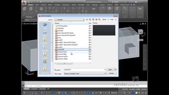The image size is (169, 95).
Task: Open the Tools dropdown menu in dialog
Action: pos(113,20)
